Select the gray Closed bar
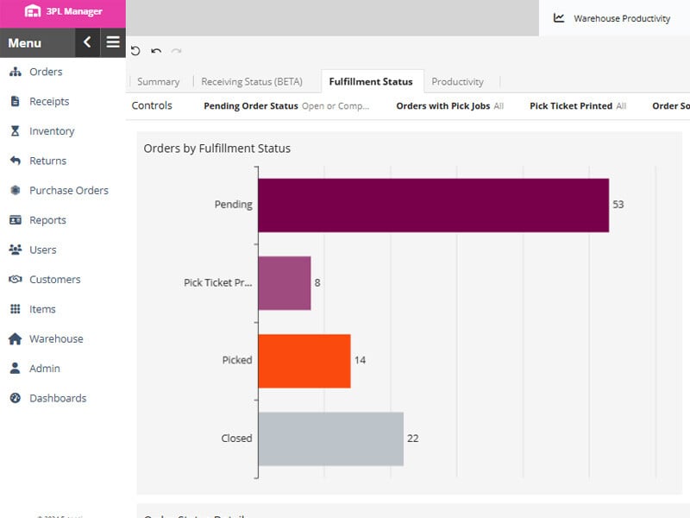690x518 pixels. tap(331, 439)
